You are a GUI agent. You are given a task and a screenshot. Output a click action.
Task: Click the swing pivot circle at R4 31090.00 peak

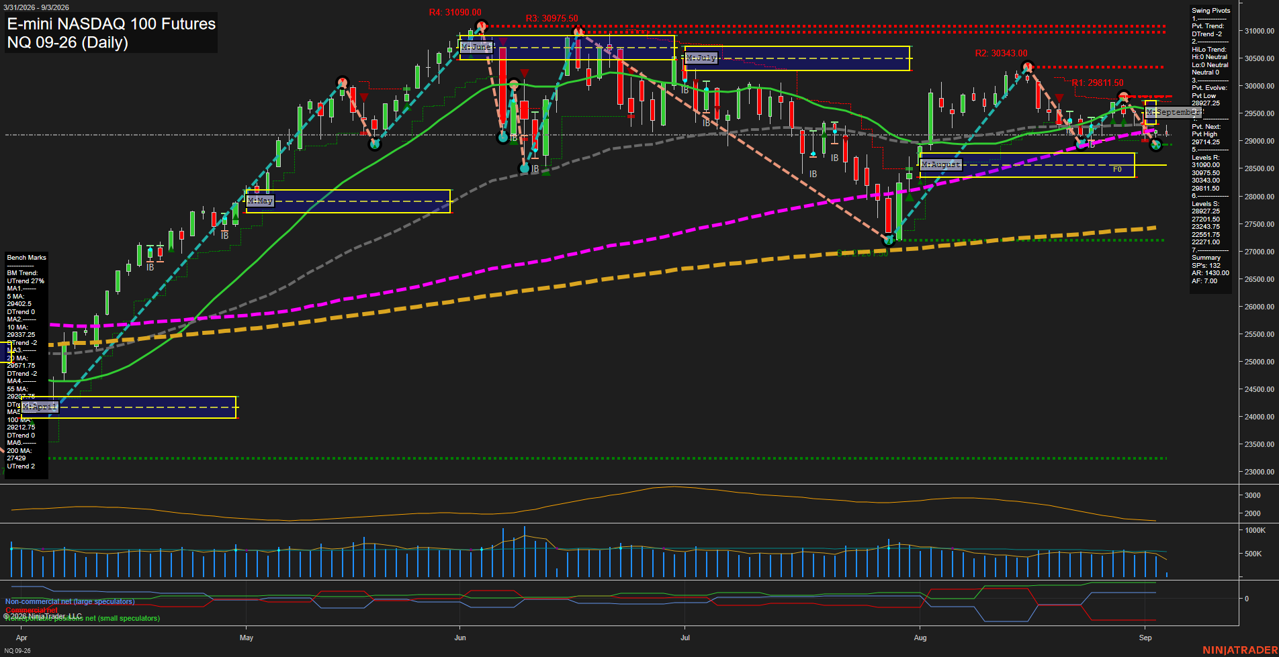pos(481,27)
